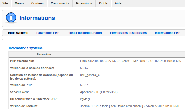Click the Informations système section legend
Viewport: 185px width, 109px height.
coord(26,48)
